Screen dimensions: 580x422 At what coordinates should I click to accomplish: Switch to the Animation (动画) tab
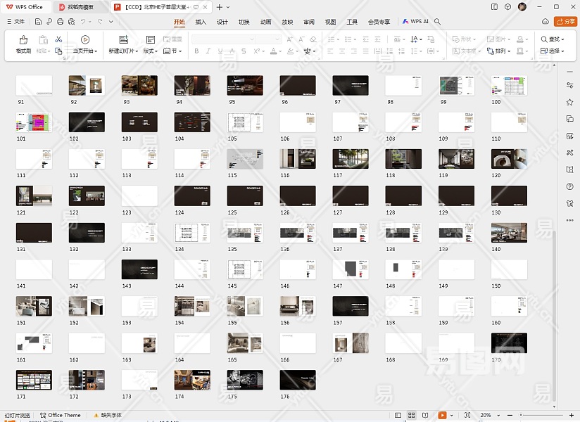265,22
